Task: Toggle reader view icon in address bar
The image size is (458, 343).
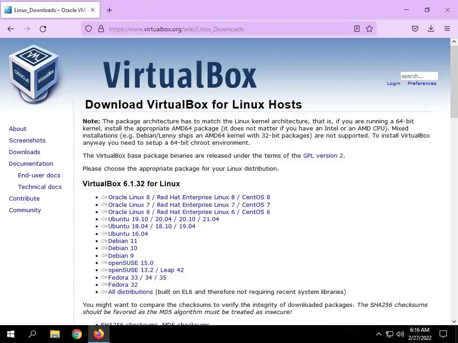Action: 356,29
